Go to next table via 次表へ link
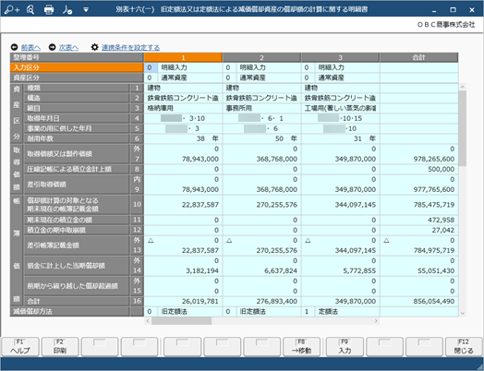This screenshot has height=371, width=484. [x=68, y=47]
